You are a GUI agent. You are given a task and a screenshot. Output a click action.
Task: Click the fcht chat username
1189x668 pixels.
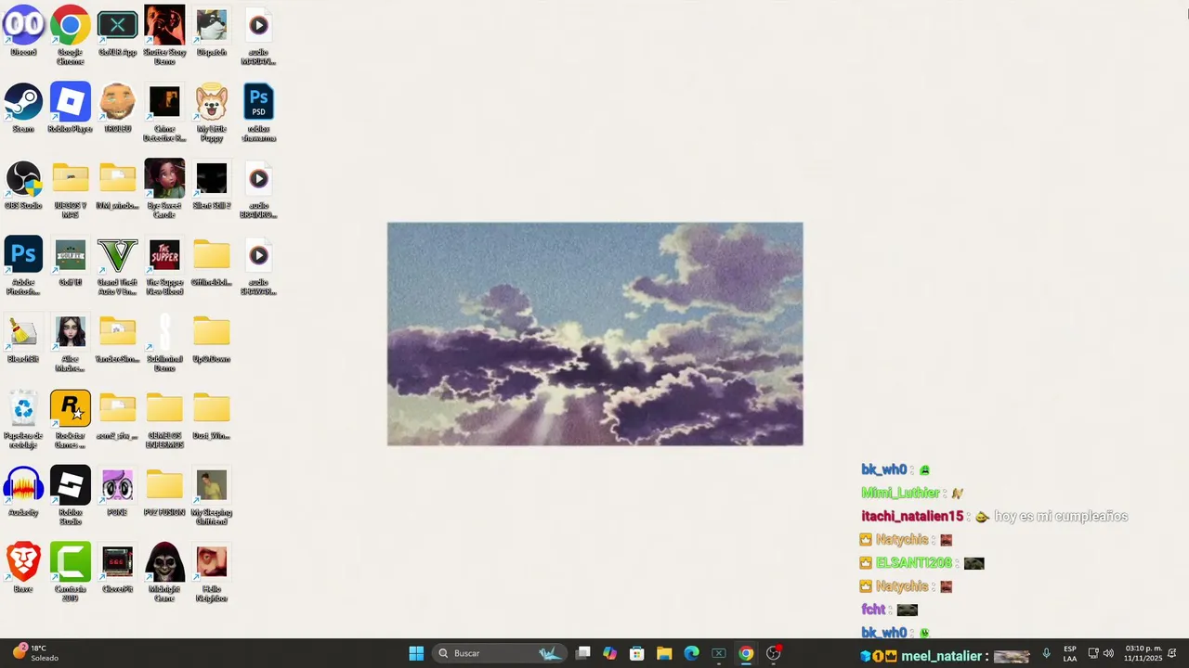pos(873,610)
